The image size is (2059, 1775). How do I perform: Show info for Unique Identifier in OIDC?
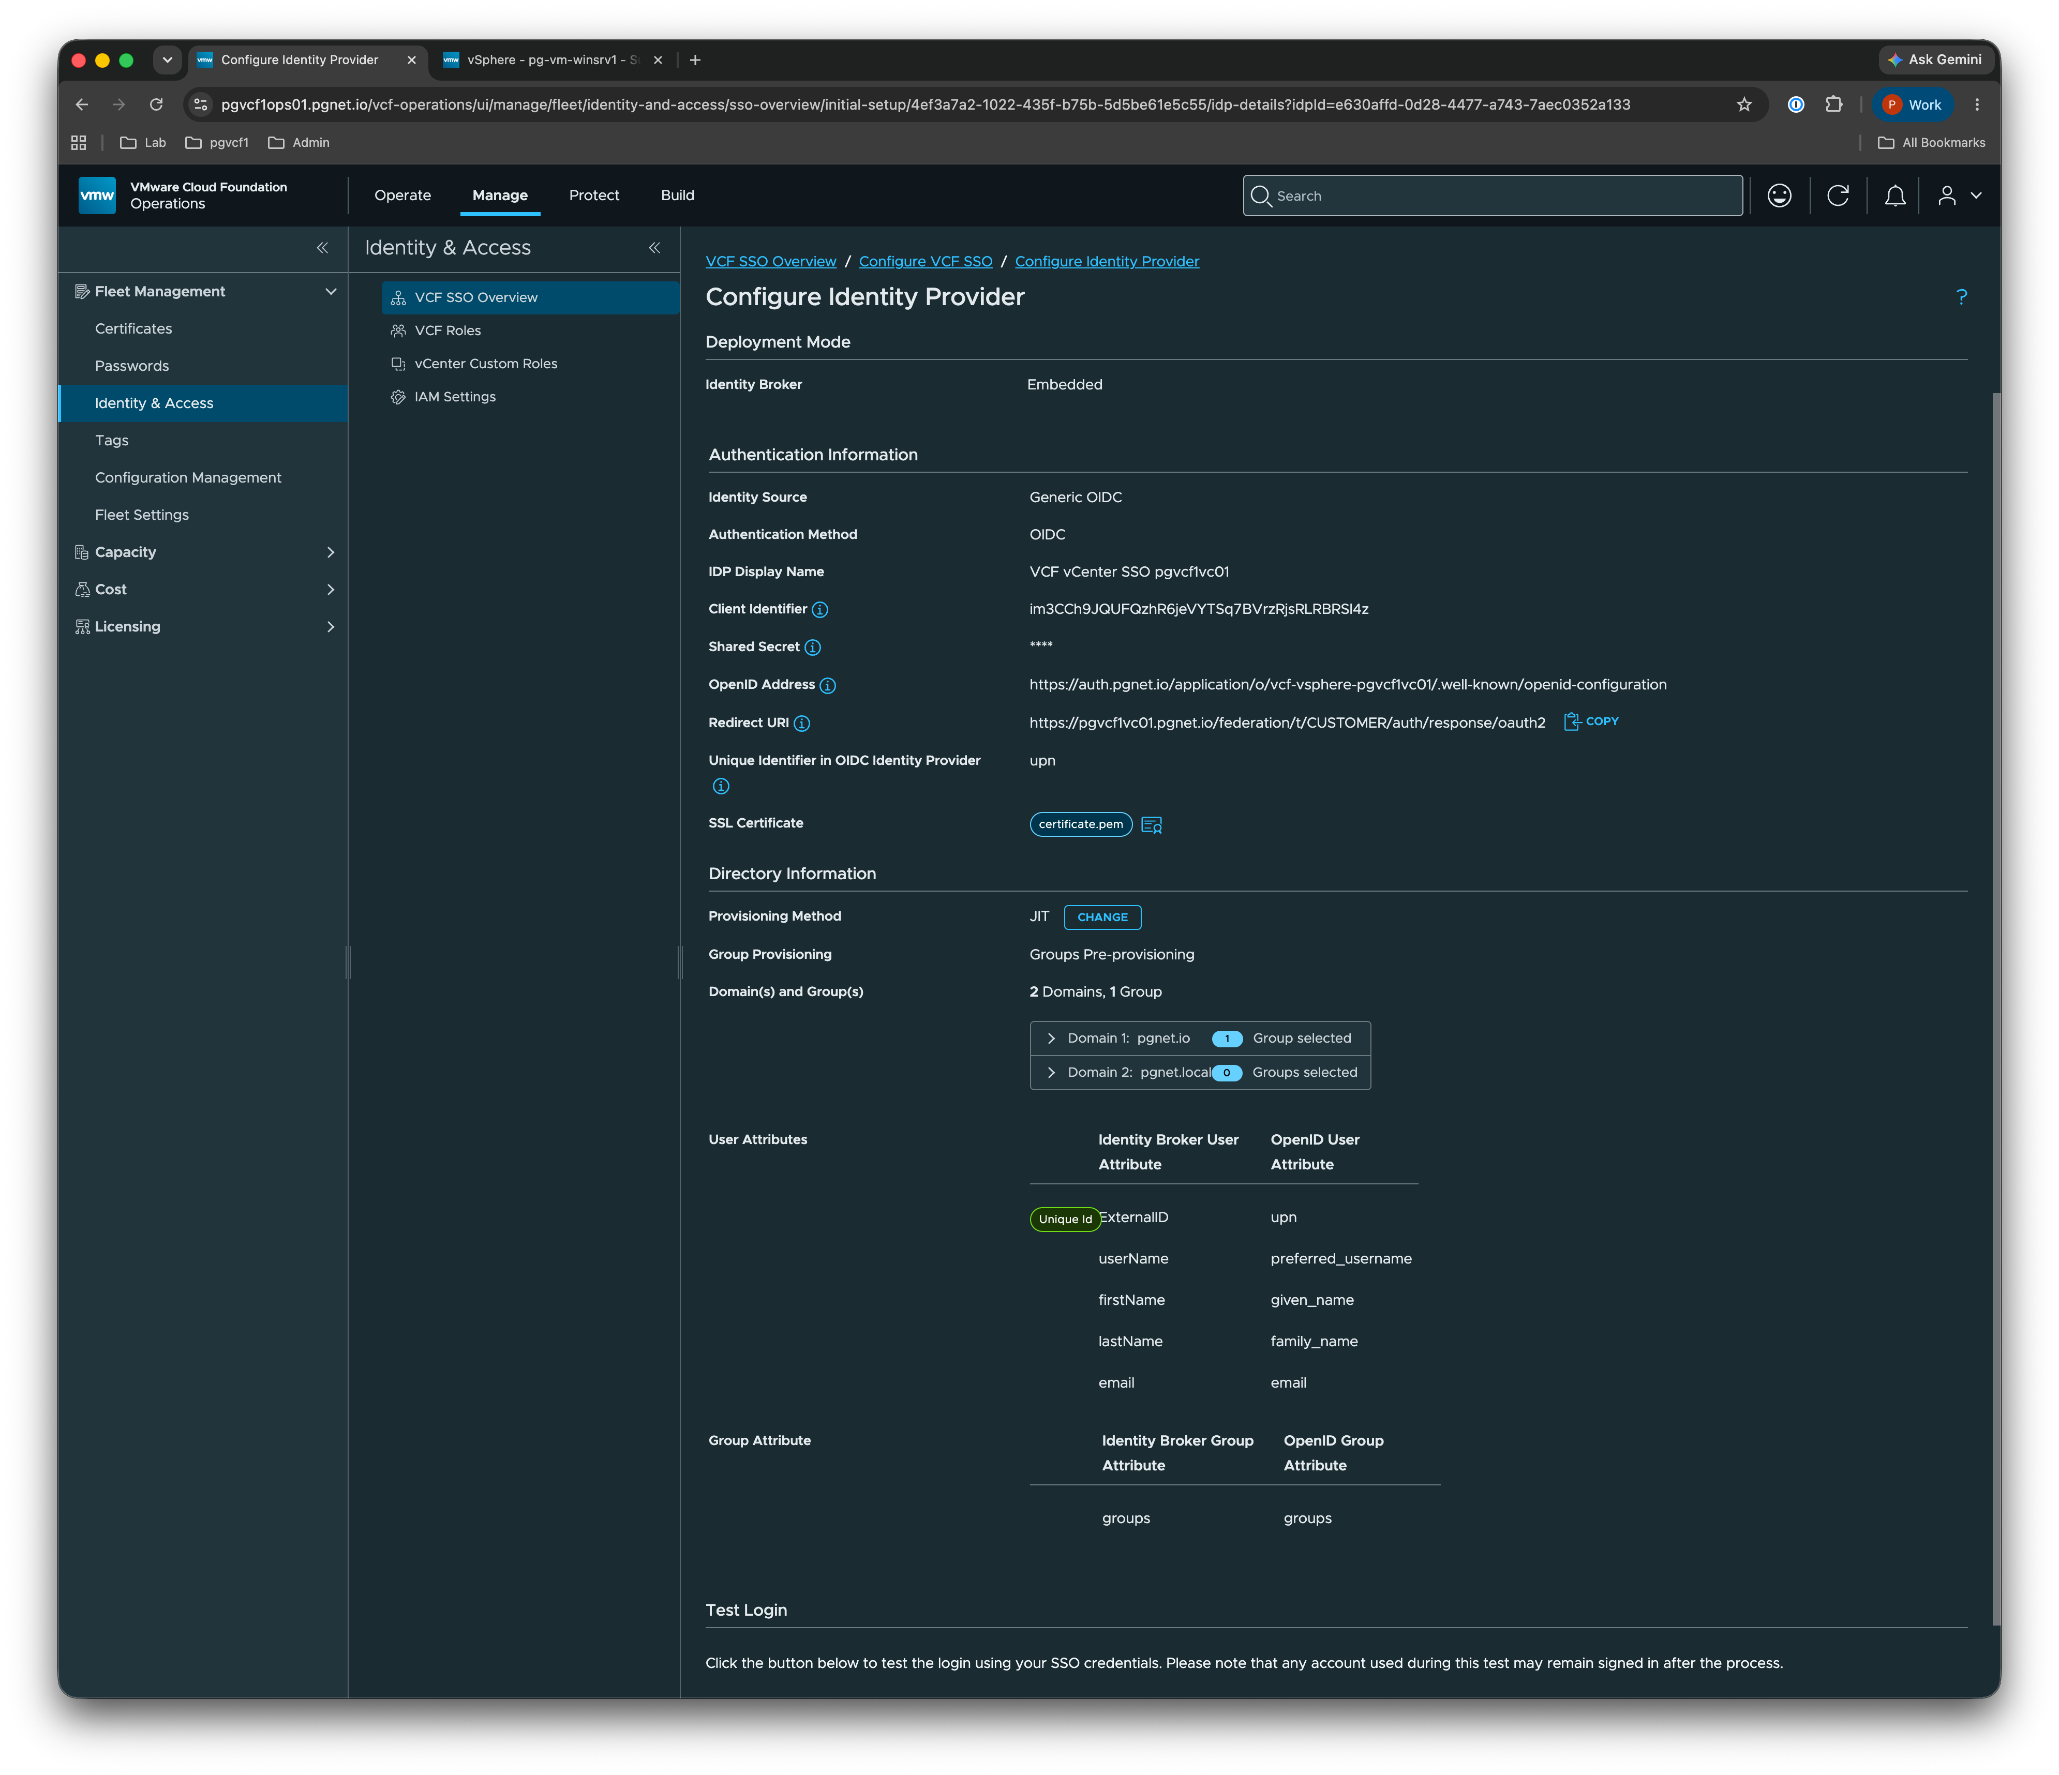722,787
